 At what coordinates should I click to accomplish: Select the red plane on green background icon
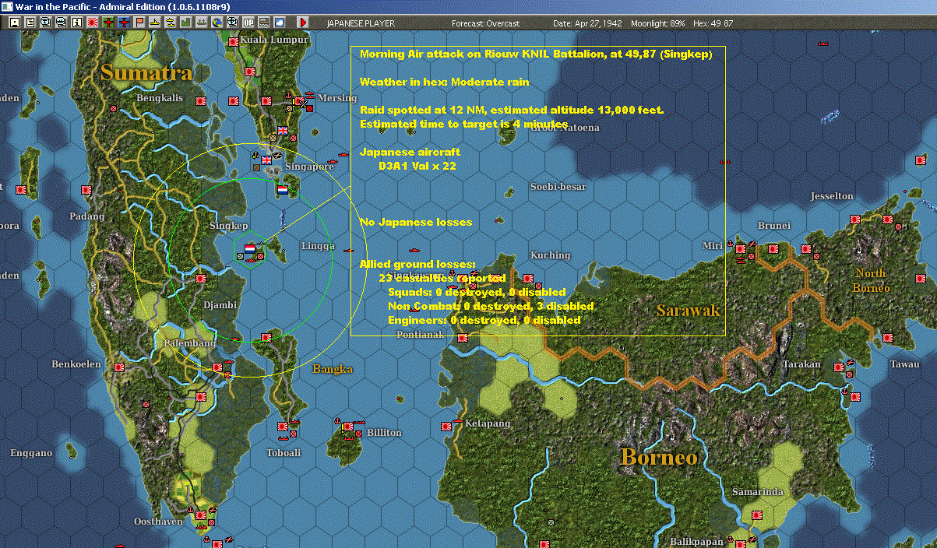[108, 23]
